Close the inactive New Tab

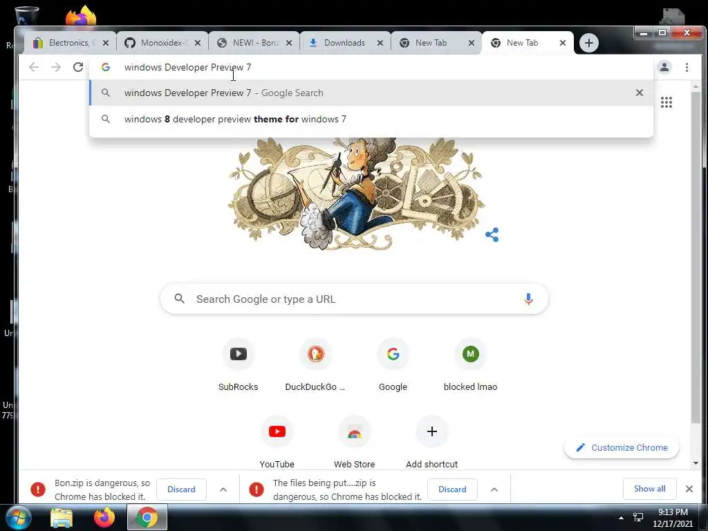(x=472, y=43)
